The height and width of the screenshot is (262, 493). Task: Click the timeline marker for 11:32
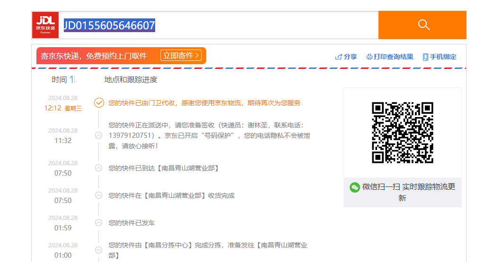(99, 135)
